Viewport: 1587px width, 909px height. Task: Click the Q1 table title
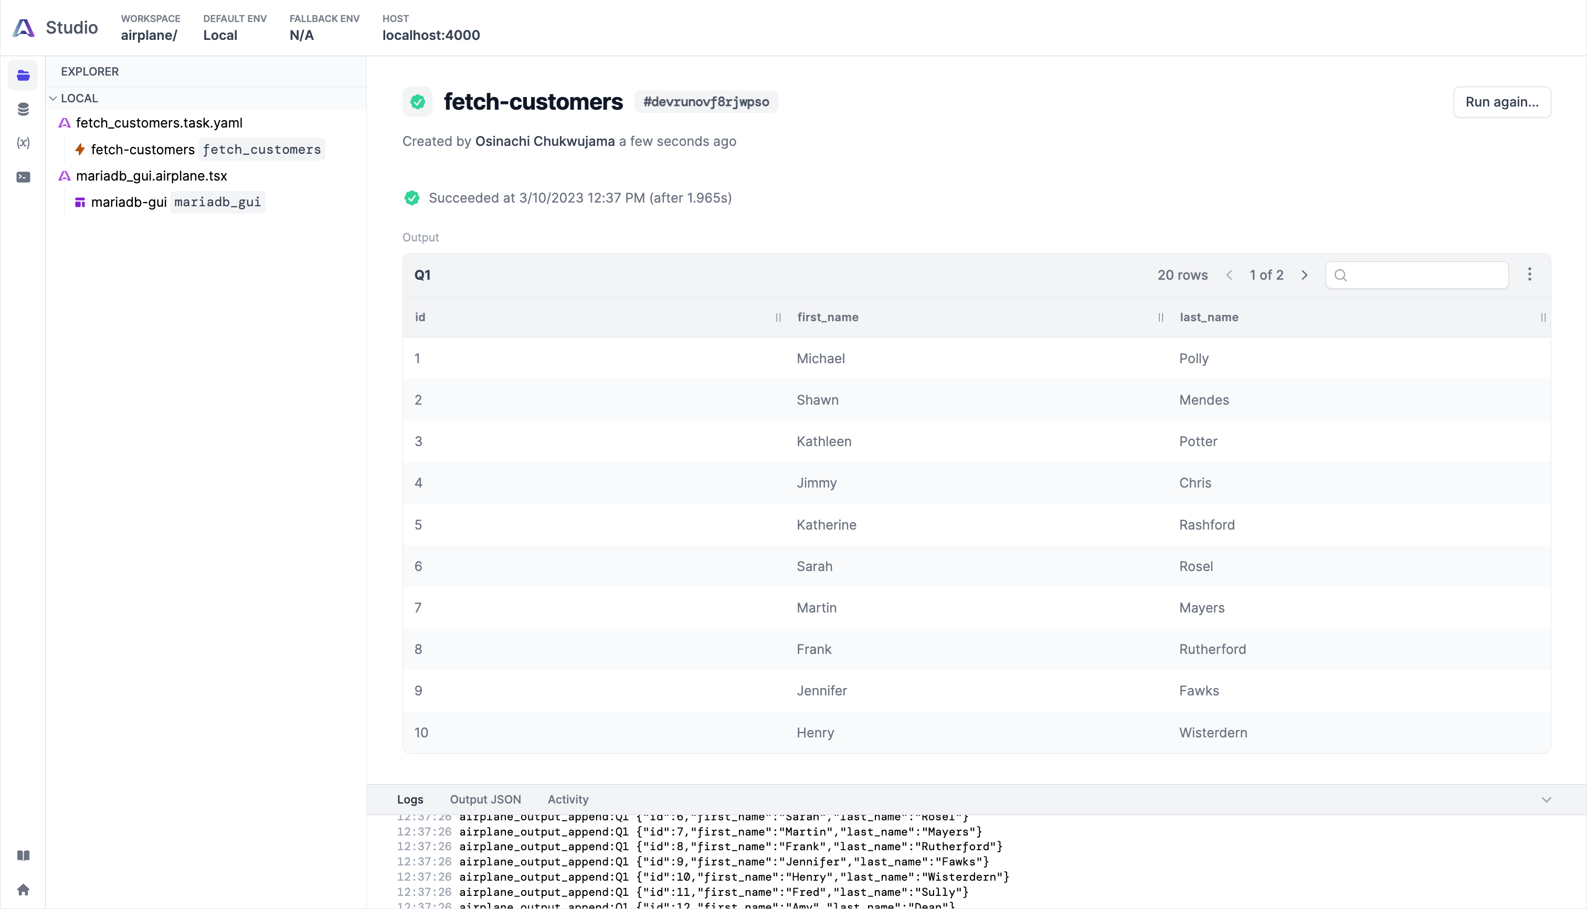point(422,276)
